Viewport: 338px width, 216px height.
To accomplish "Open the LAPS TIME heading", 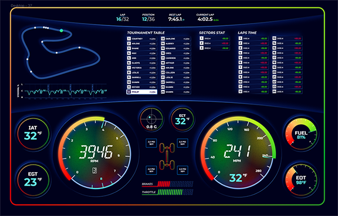I will click(247, 33).
